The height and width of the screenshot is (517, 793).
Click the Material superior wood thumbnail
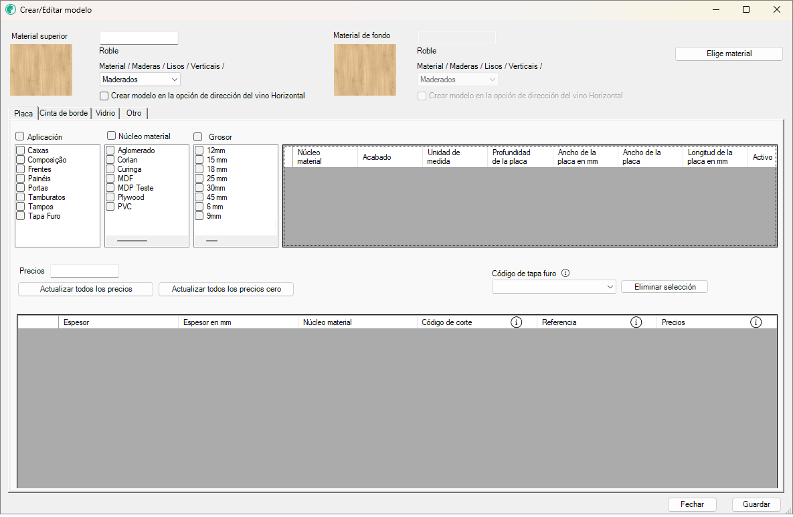click(x=41, y=70)
